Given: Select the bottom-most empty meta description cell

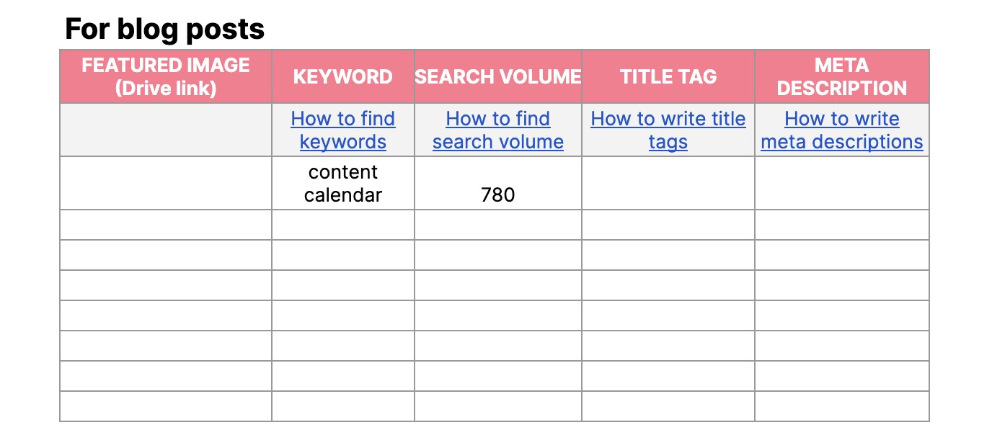Looking at the screenshot, I should pos(841,406).
